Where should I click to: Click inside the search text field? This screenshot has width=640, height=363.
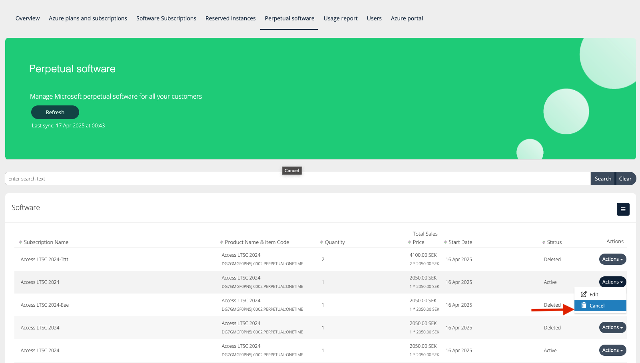point(280,179)
